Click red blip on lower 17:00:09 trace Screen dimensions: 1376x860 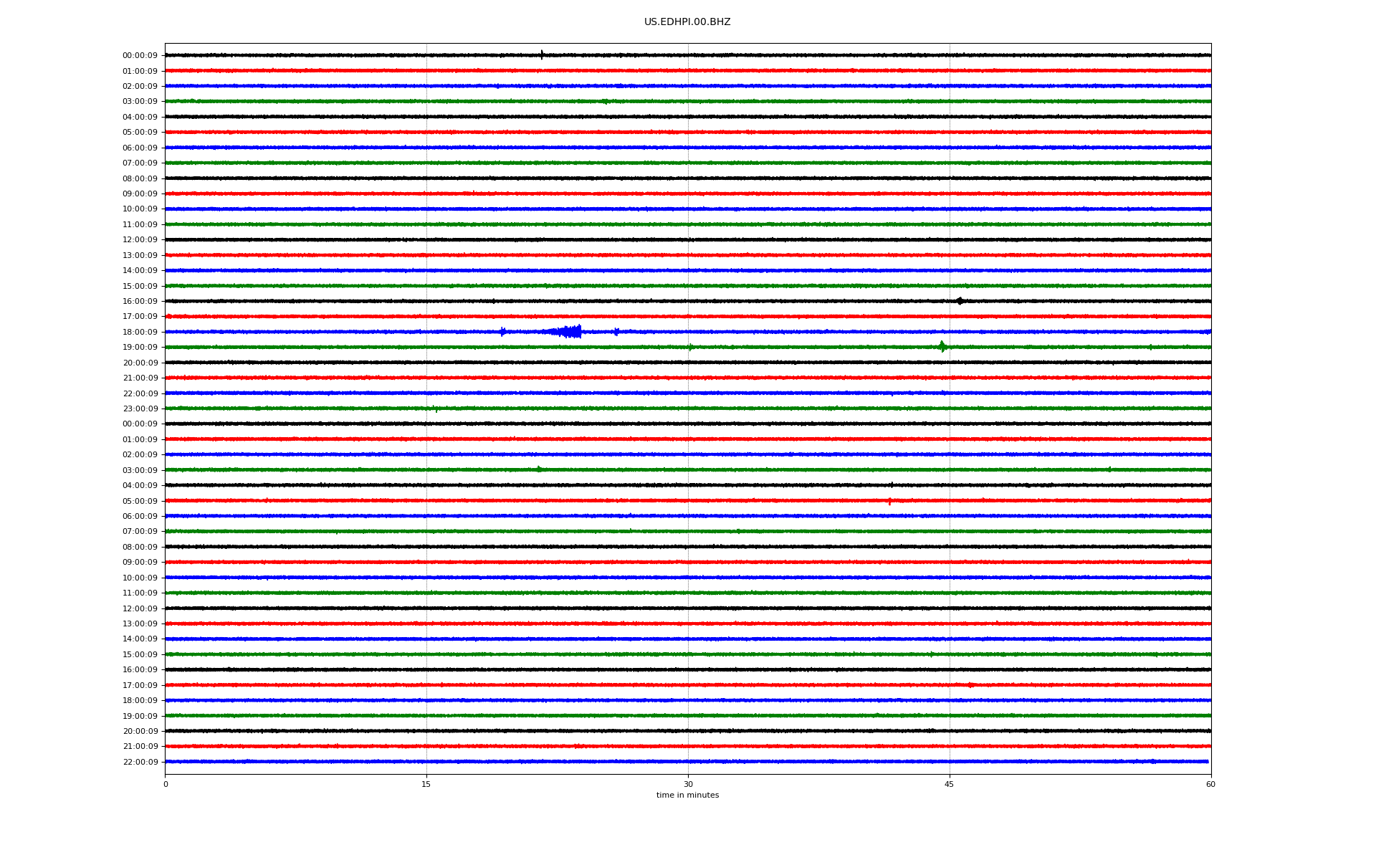970,685
